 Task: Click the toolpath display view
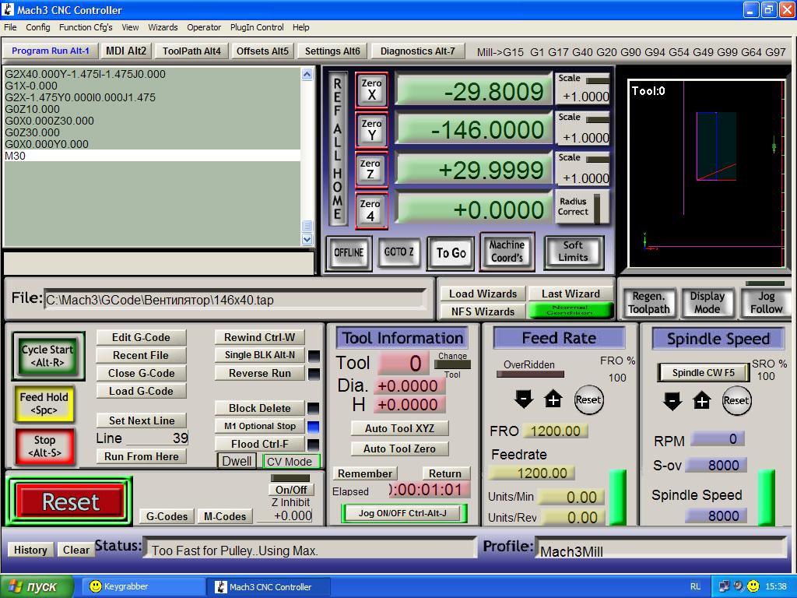pyautogui.click(x=707, y=174)
